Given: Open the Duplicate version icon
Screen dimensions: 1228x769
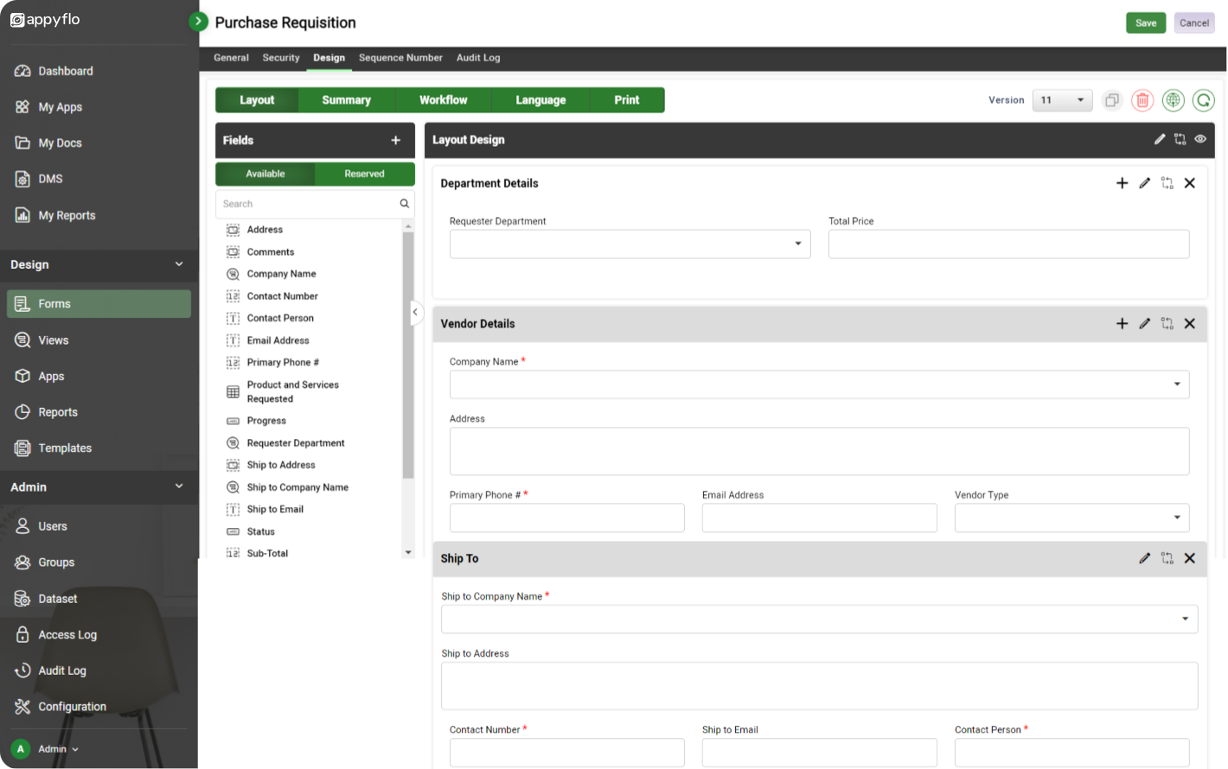Looking at the screenshot, I should click(1112, 100).
